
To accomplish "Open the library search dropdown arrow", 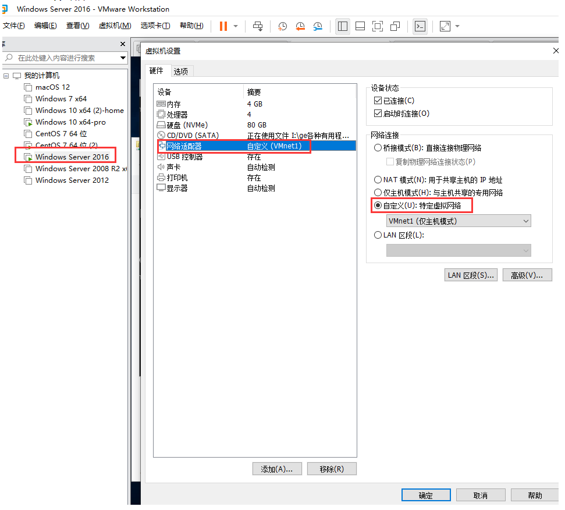I will [x=123, y=58].
